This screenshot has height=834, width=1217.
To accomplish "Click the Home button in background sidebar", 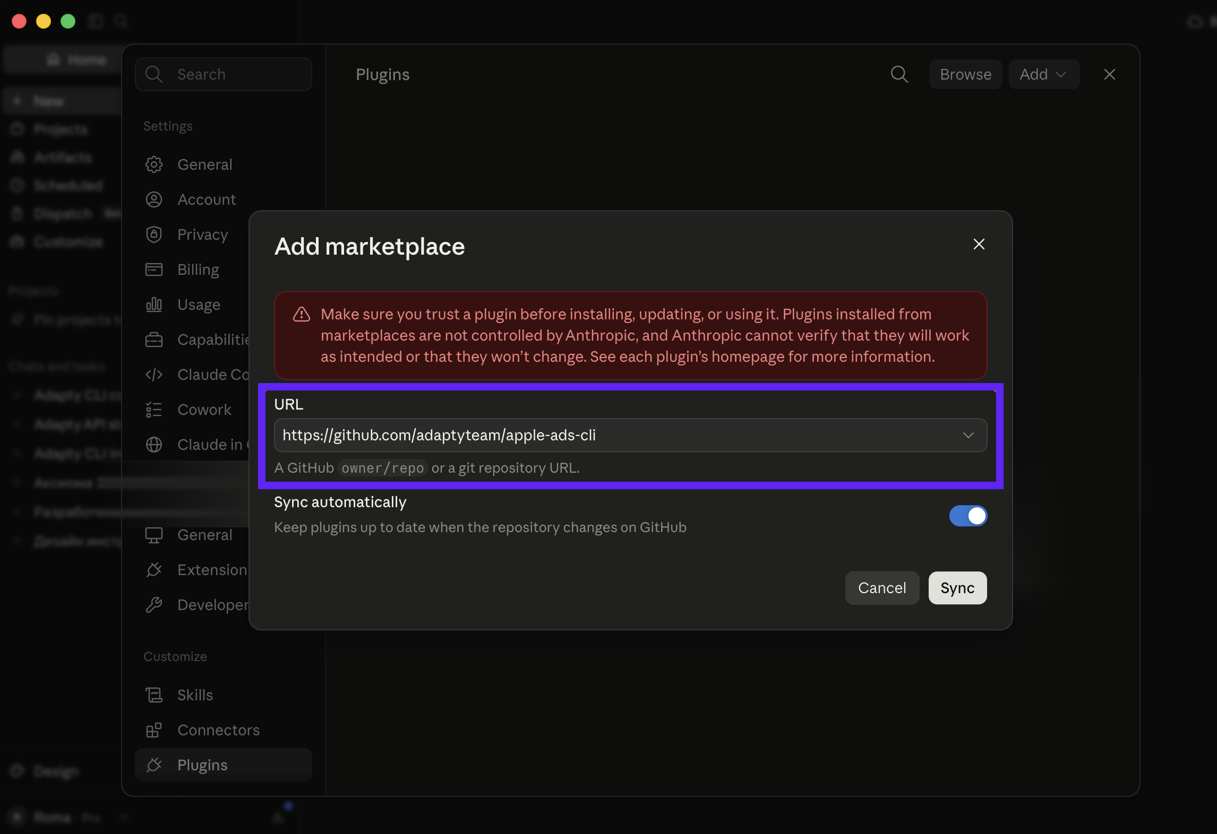I will (62, 60).
